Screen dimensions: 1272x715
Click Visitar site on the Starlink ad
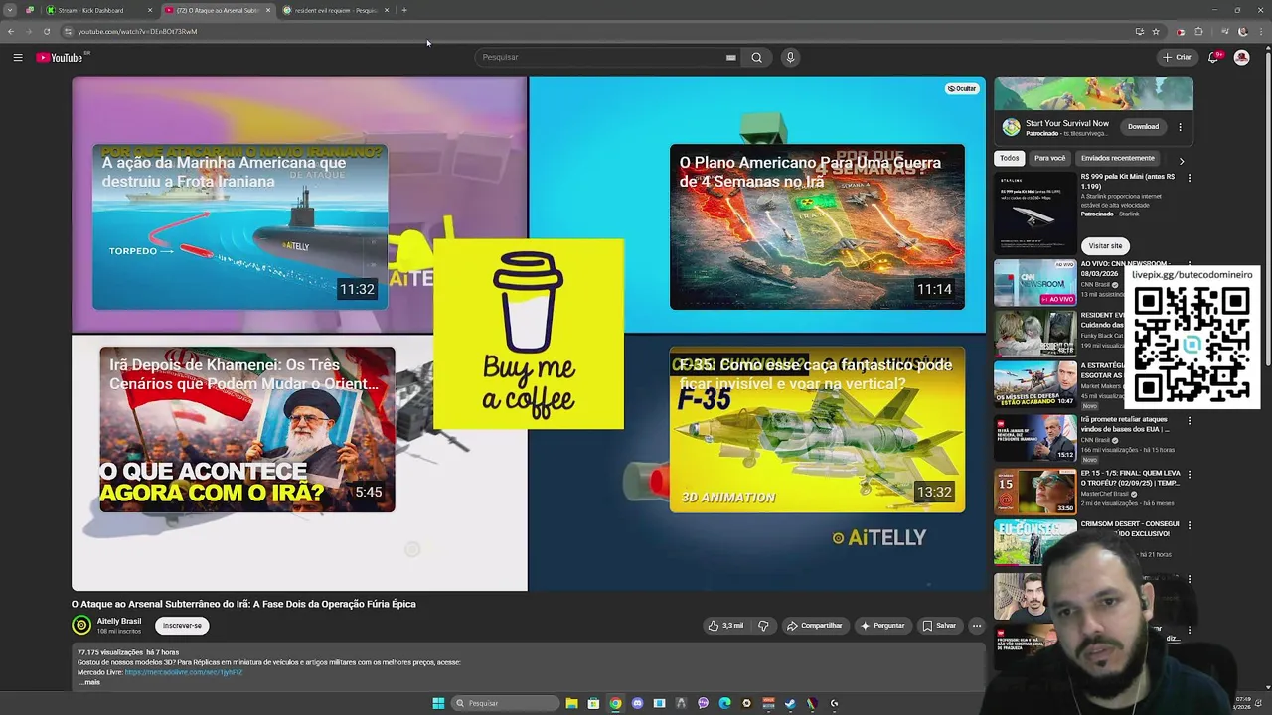1105,245
